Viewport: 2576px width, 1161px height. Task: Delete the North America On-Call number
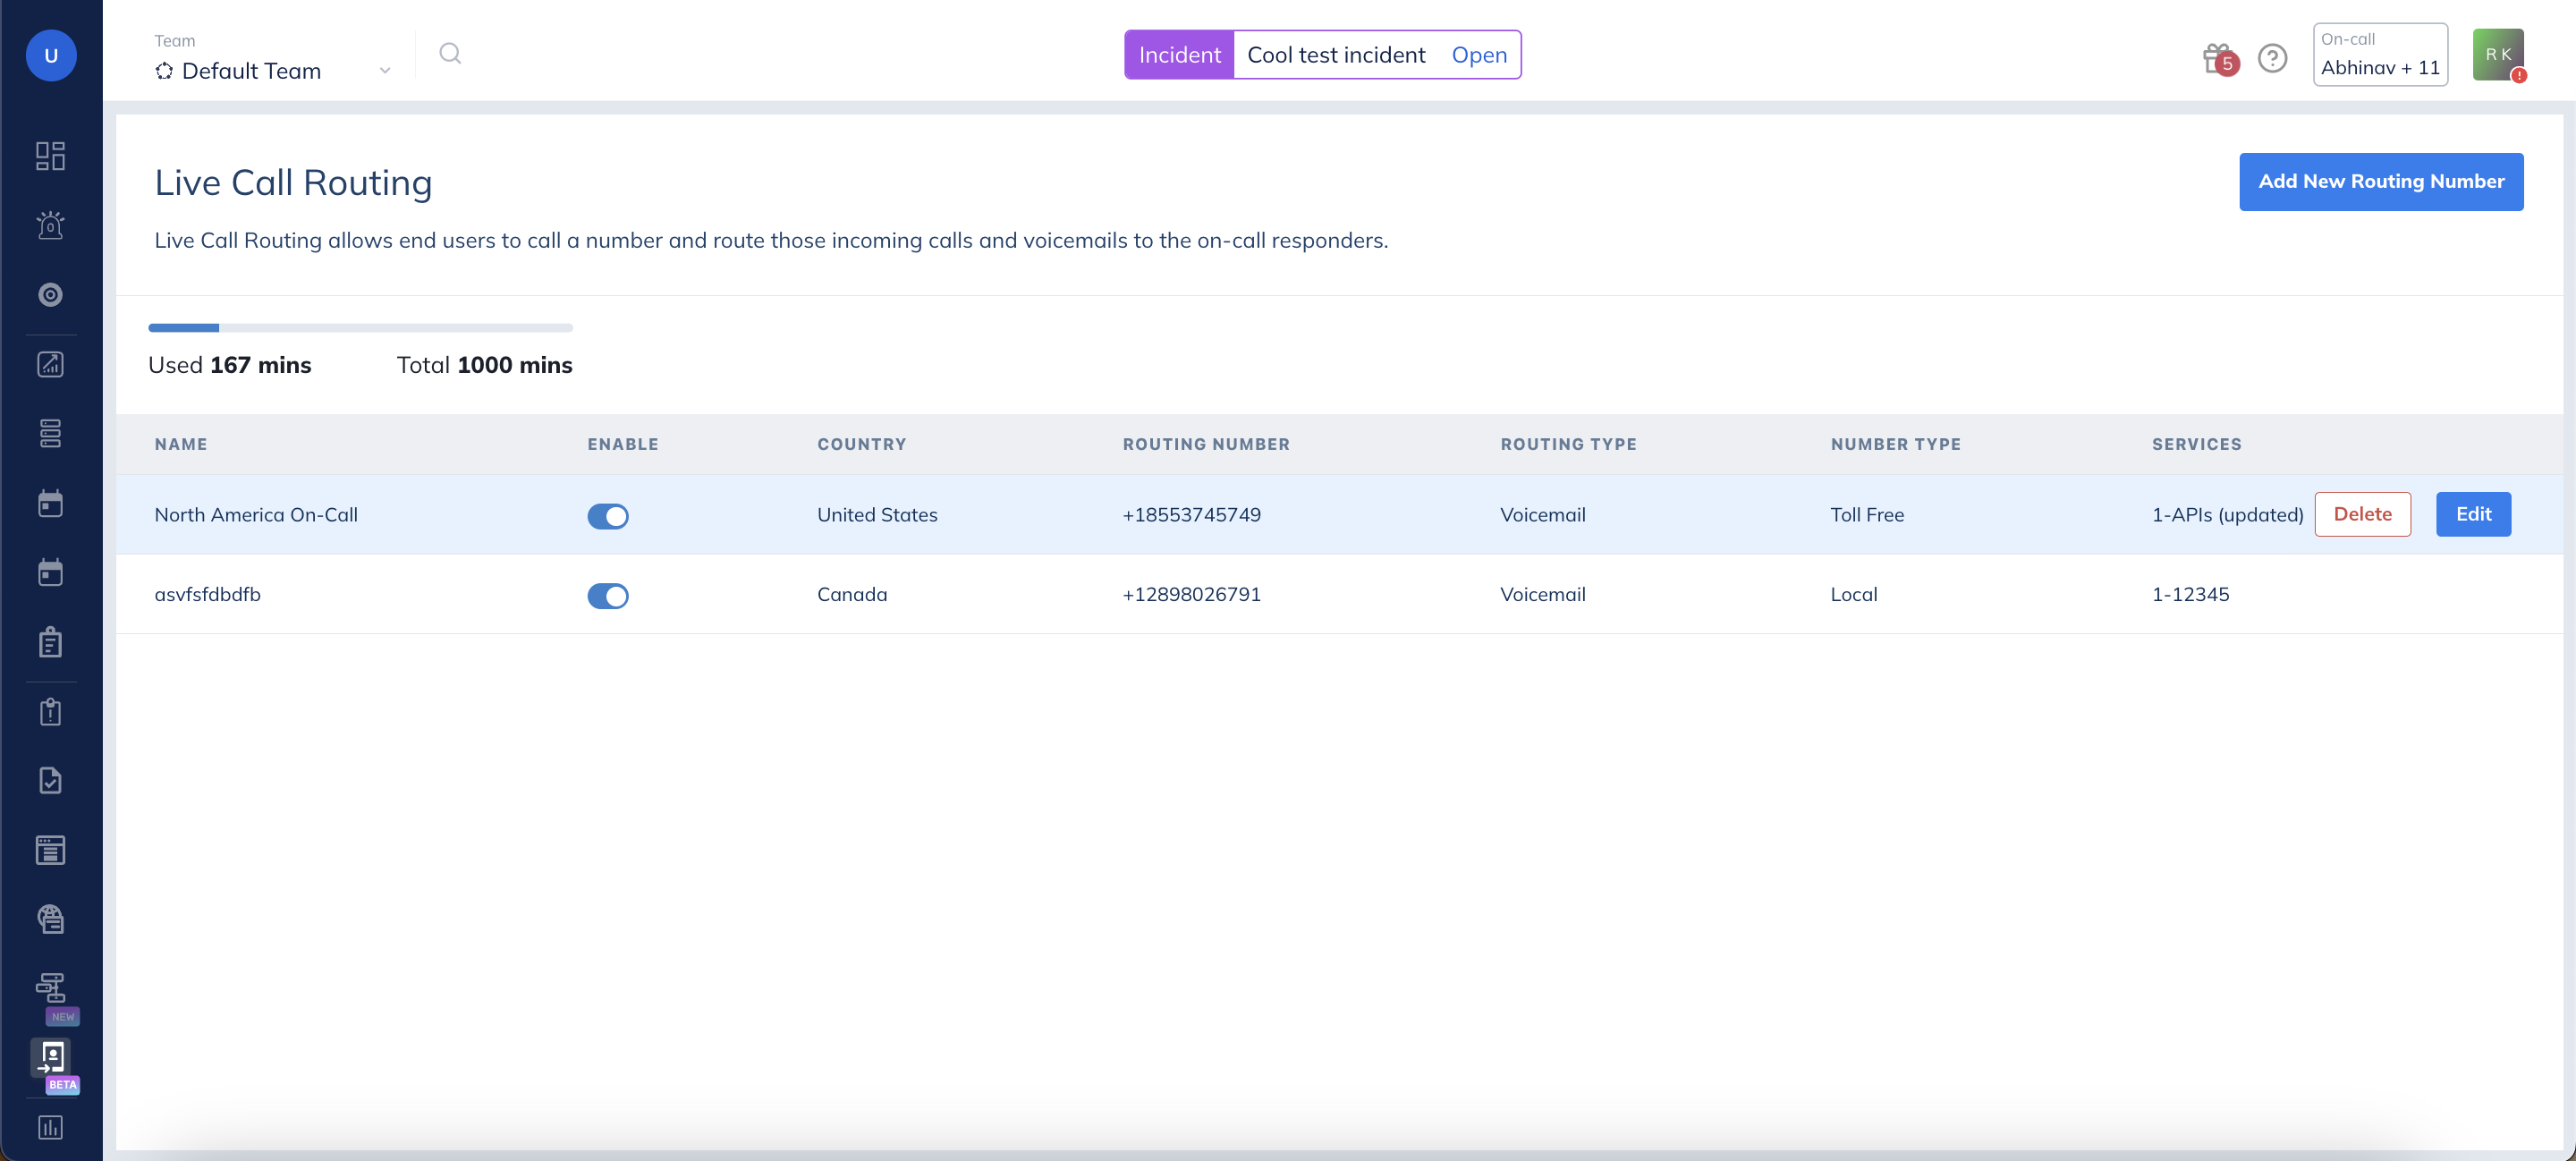tap(2361, 514)
